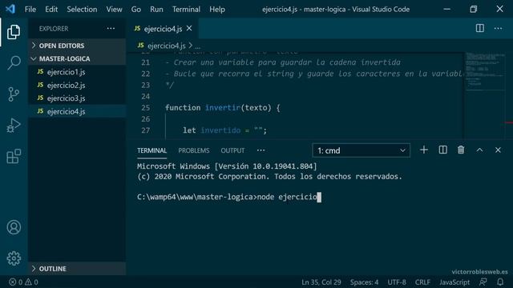Open the Search view icon
Screen dimensions: 513x288
pos(14,62)
